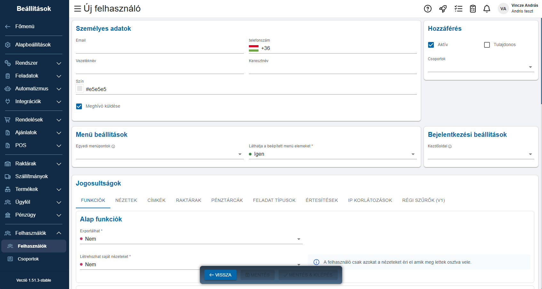Click the rocket icon in header
542x289 pixels.
(x=443, y=9)
